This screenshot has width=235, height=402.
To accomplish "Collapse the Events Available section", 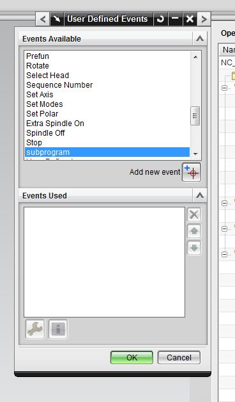I will pyautogui.click(x=200, y=38).
